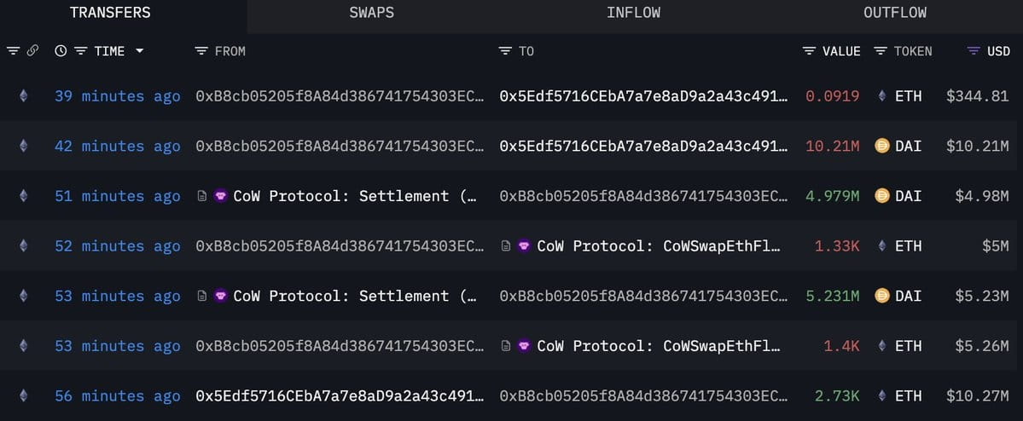Open the filter icon next to TIME

(80, 51)
